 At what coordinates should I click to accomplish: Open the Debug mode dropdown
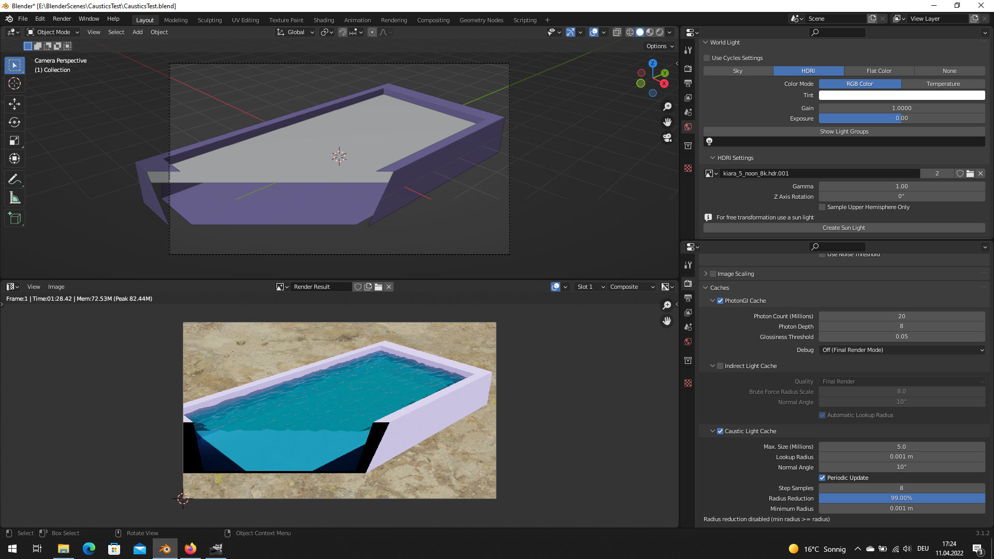click(902, 350)
